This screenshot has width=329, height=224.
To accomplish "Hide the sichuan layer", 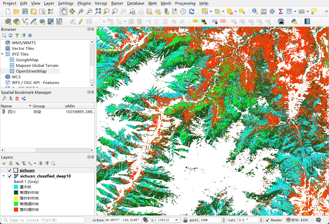I will [x=10, y=170].
